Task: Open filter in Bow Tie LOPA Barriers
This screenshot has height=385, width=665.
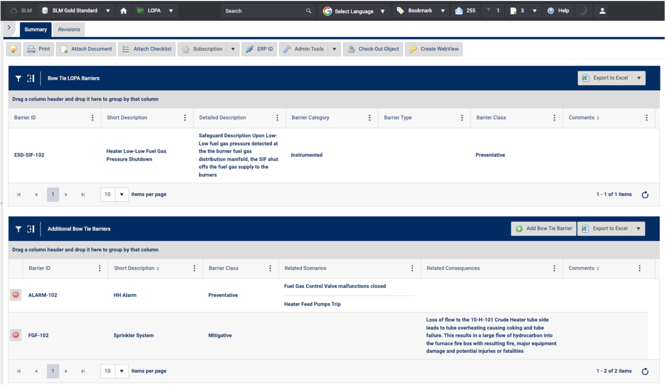Action: point(18,78)
